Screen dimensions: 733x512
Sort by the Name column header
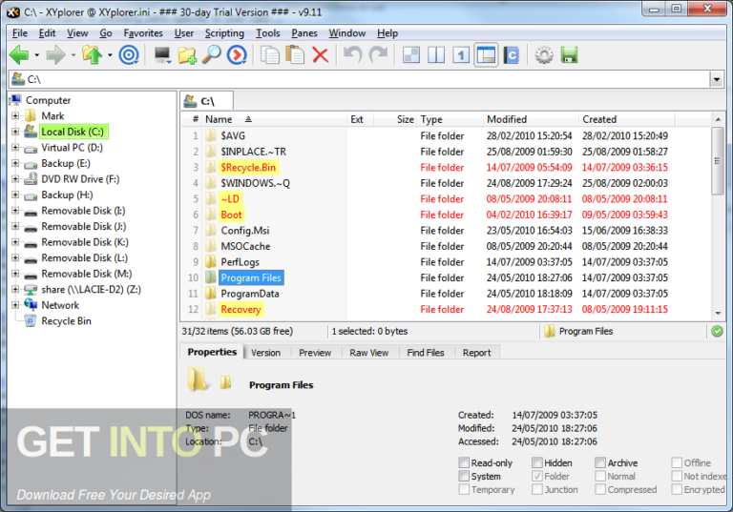[x=275, y=119]
